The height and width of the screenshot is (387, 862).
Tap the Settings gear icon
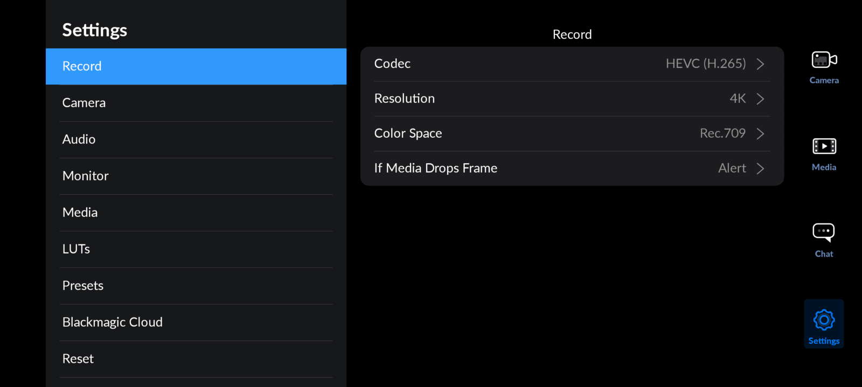point(824,320)
